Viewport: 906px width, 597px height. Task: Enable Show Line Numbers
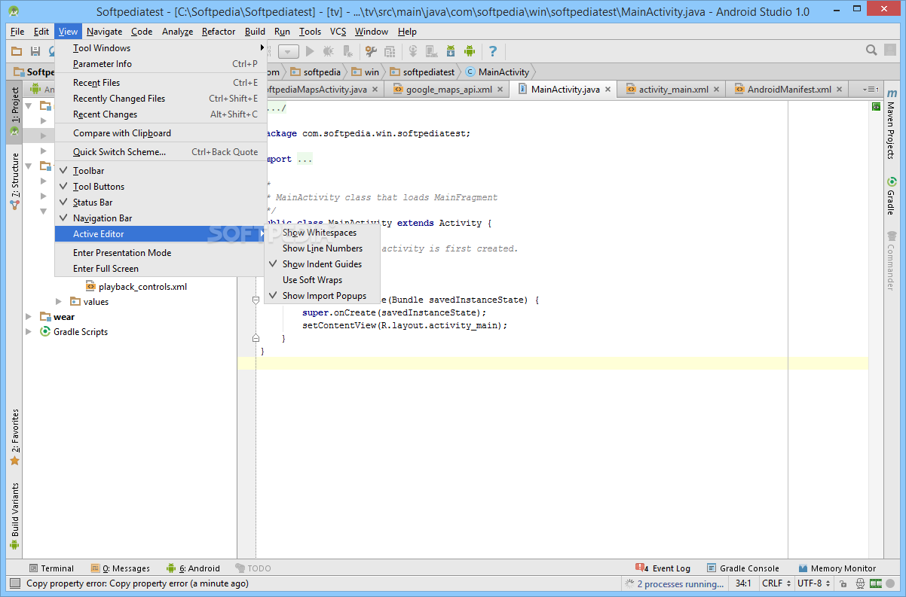pyautogui.click(x=323, y=248)
